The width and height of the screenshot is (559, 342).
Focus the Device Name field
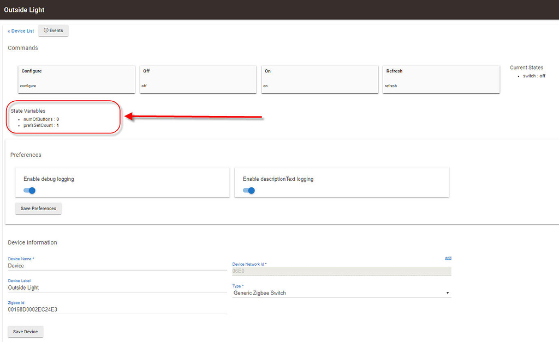pyautogui.click(x=117, y=266)
